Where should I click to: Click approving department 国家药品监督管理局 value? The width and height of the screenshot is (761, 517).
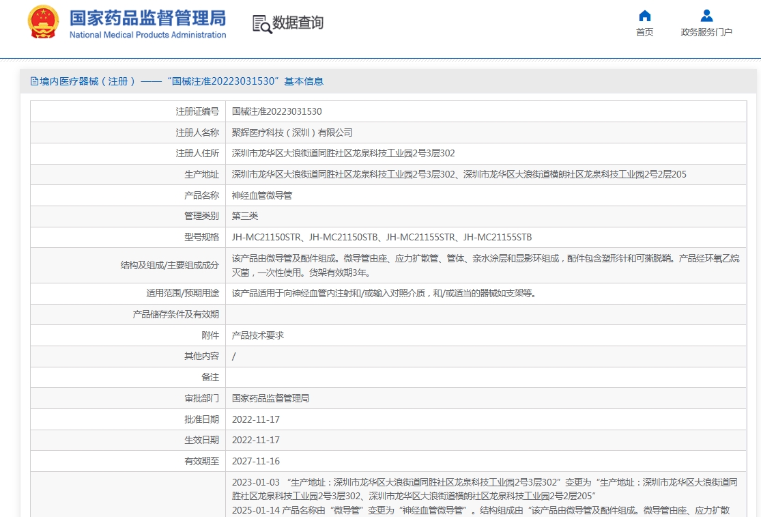click(270, 399)
